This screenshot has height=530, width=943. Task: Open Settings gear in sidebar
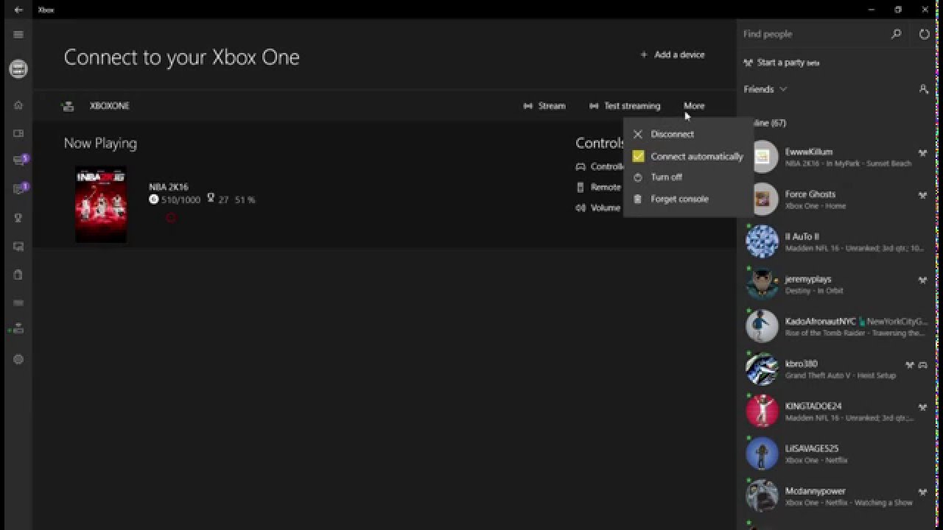click(18, 359)
